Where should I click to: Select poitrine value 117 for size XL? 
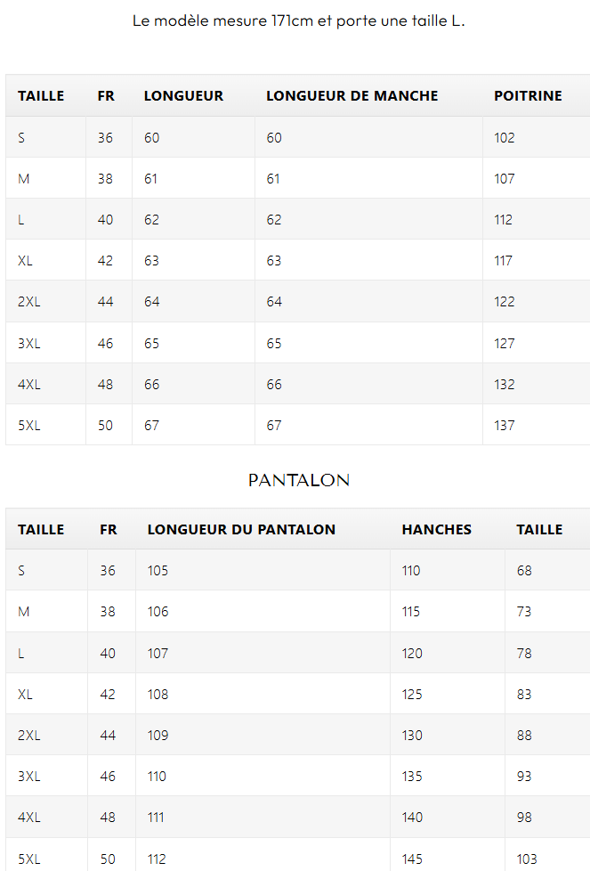coord(504,261)
